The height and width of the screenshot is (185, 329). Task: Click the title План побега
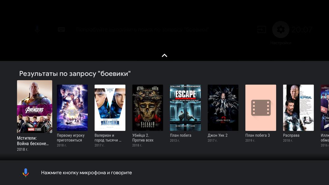click(181, 135)
